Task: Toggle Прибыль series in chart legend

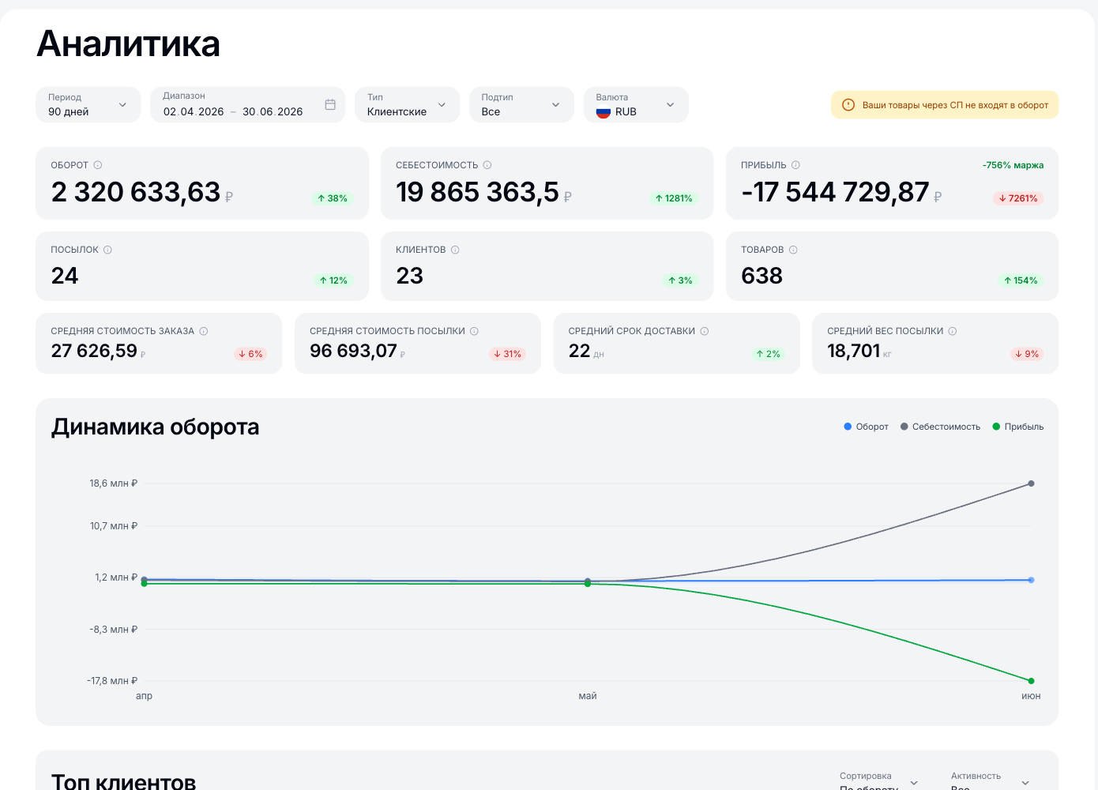Action: click(x=1018, y=427)
